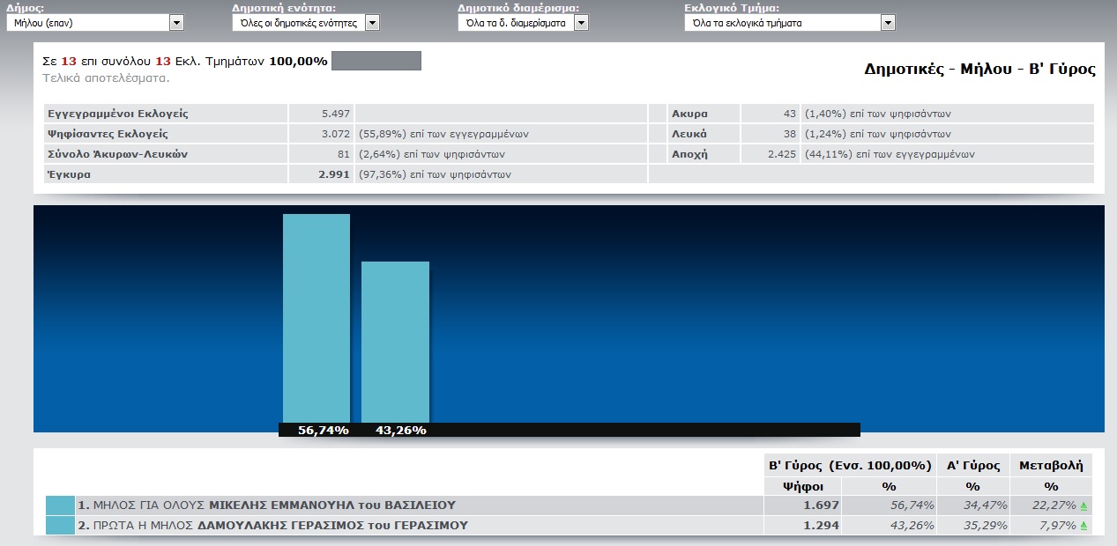Click the green up arrow next to 22,27%

point(1083,506)
